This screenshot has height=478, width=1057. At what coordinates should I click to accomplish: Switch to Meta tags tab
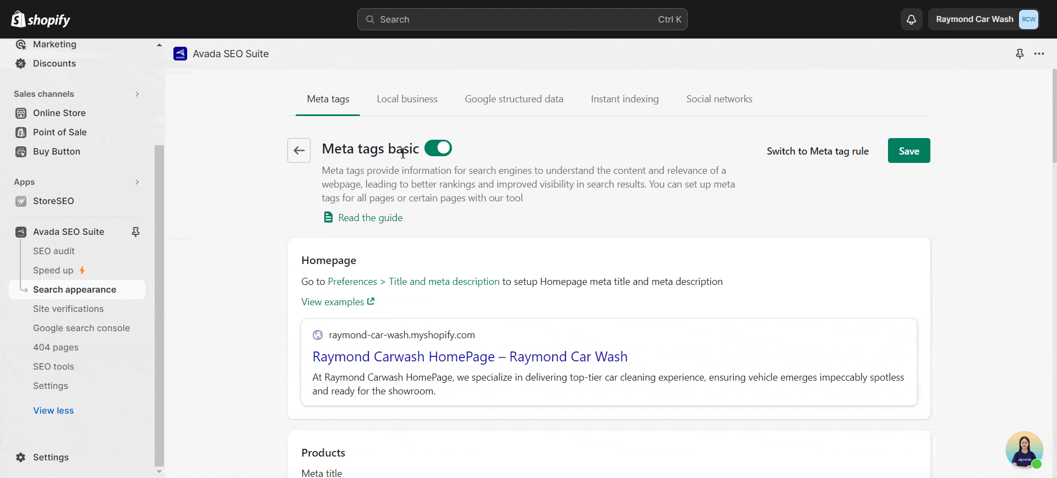328,99
